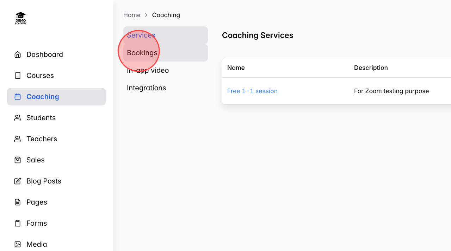Click the Demo Academy logo
Screen dimensions: 451x251
point(21,18)
